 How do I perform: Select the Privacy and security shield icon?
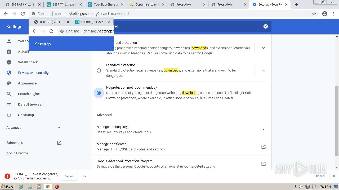click(9, 73)
